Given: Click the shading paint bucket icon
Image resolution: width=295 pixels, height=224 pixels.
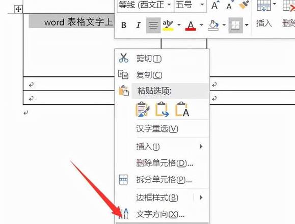Looking at the screenshot, I should [213, 25].
